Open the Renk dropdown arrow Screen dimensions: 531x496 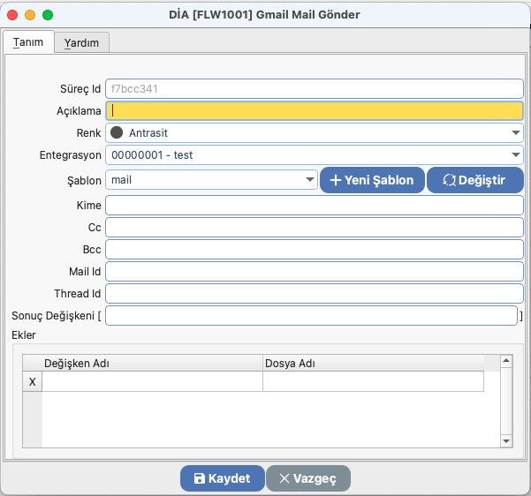point(515,132)
